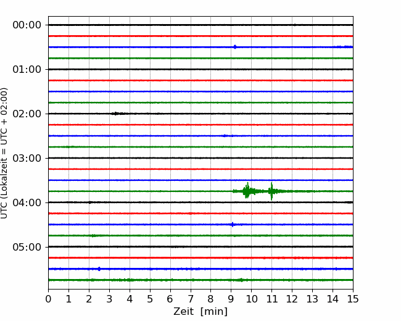Click the x-axis tick label 7
The width and height of the screenshot is (401, 321).
pyautogui.click(x=191, y=299)
